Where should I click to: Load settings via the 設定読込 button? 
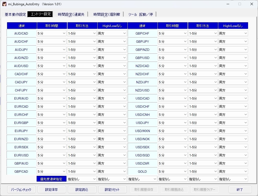click(82, 189)
